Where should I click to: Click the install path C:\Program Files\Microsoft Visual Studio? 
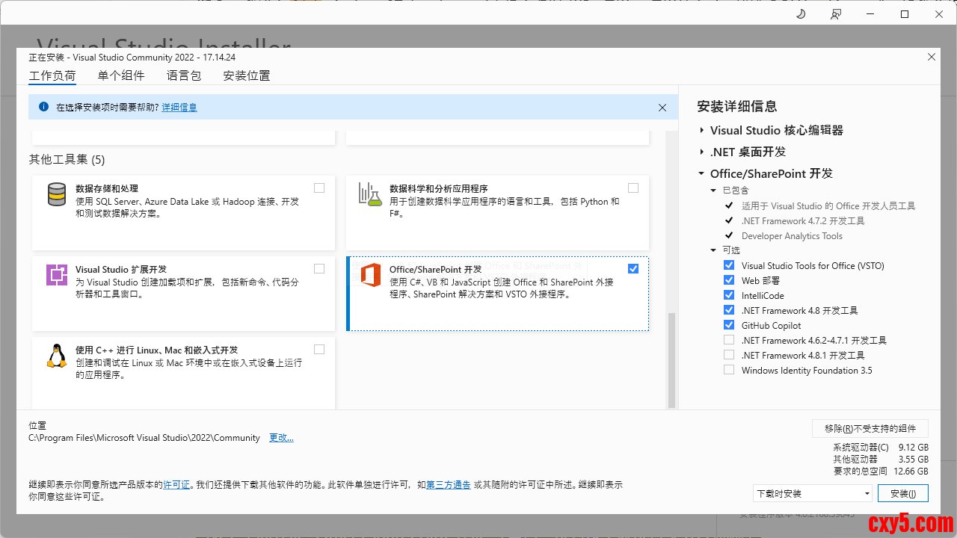tap(144, 438)
